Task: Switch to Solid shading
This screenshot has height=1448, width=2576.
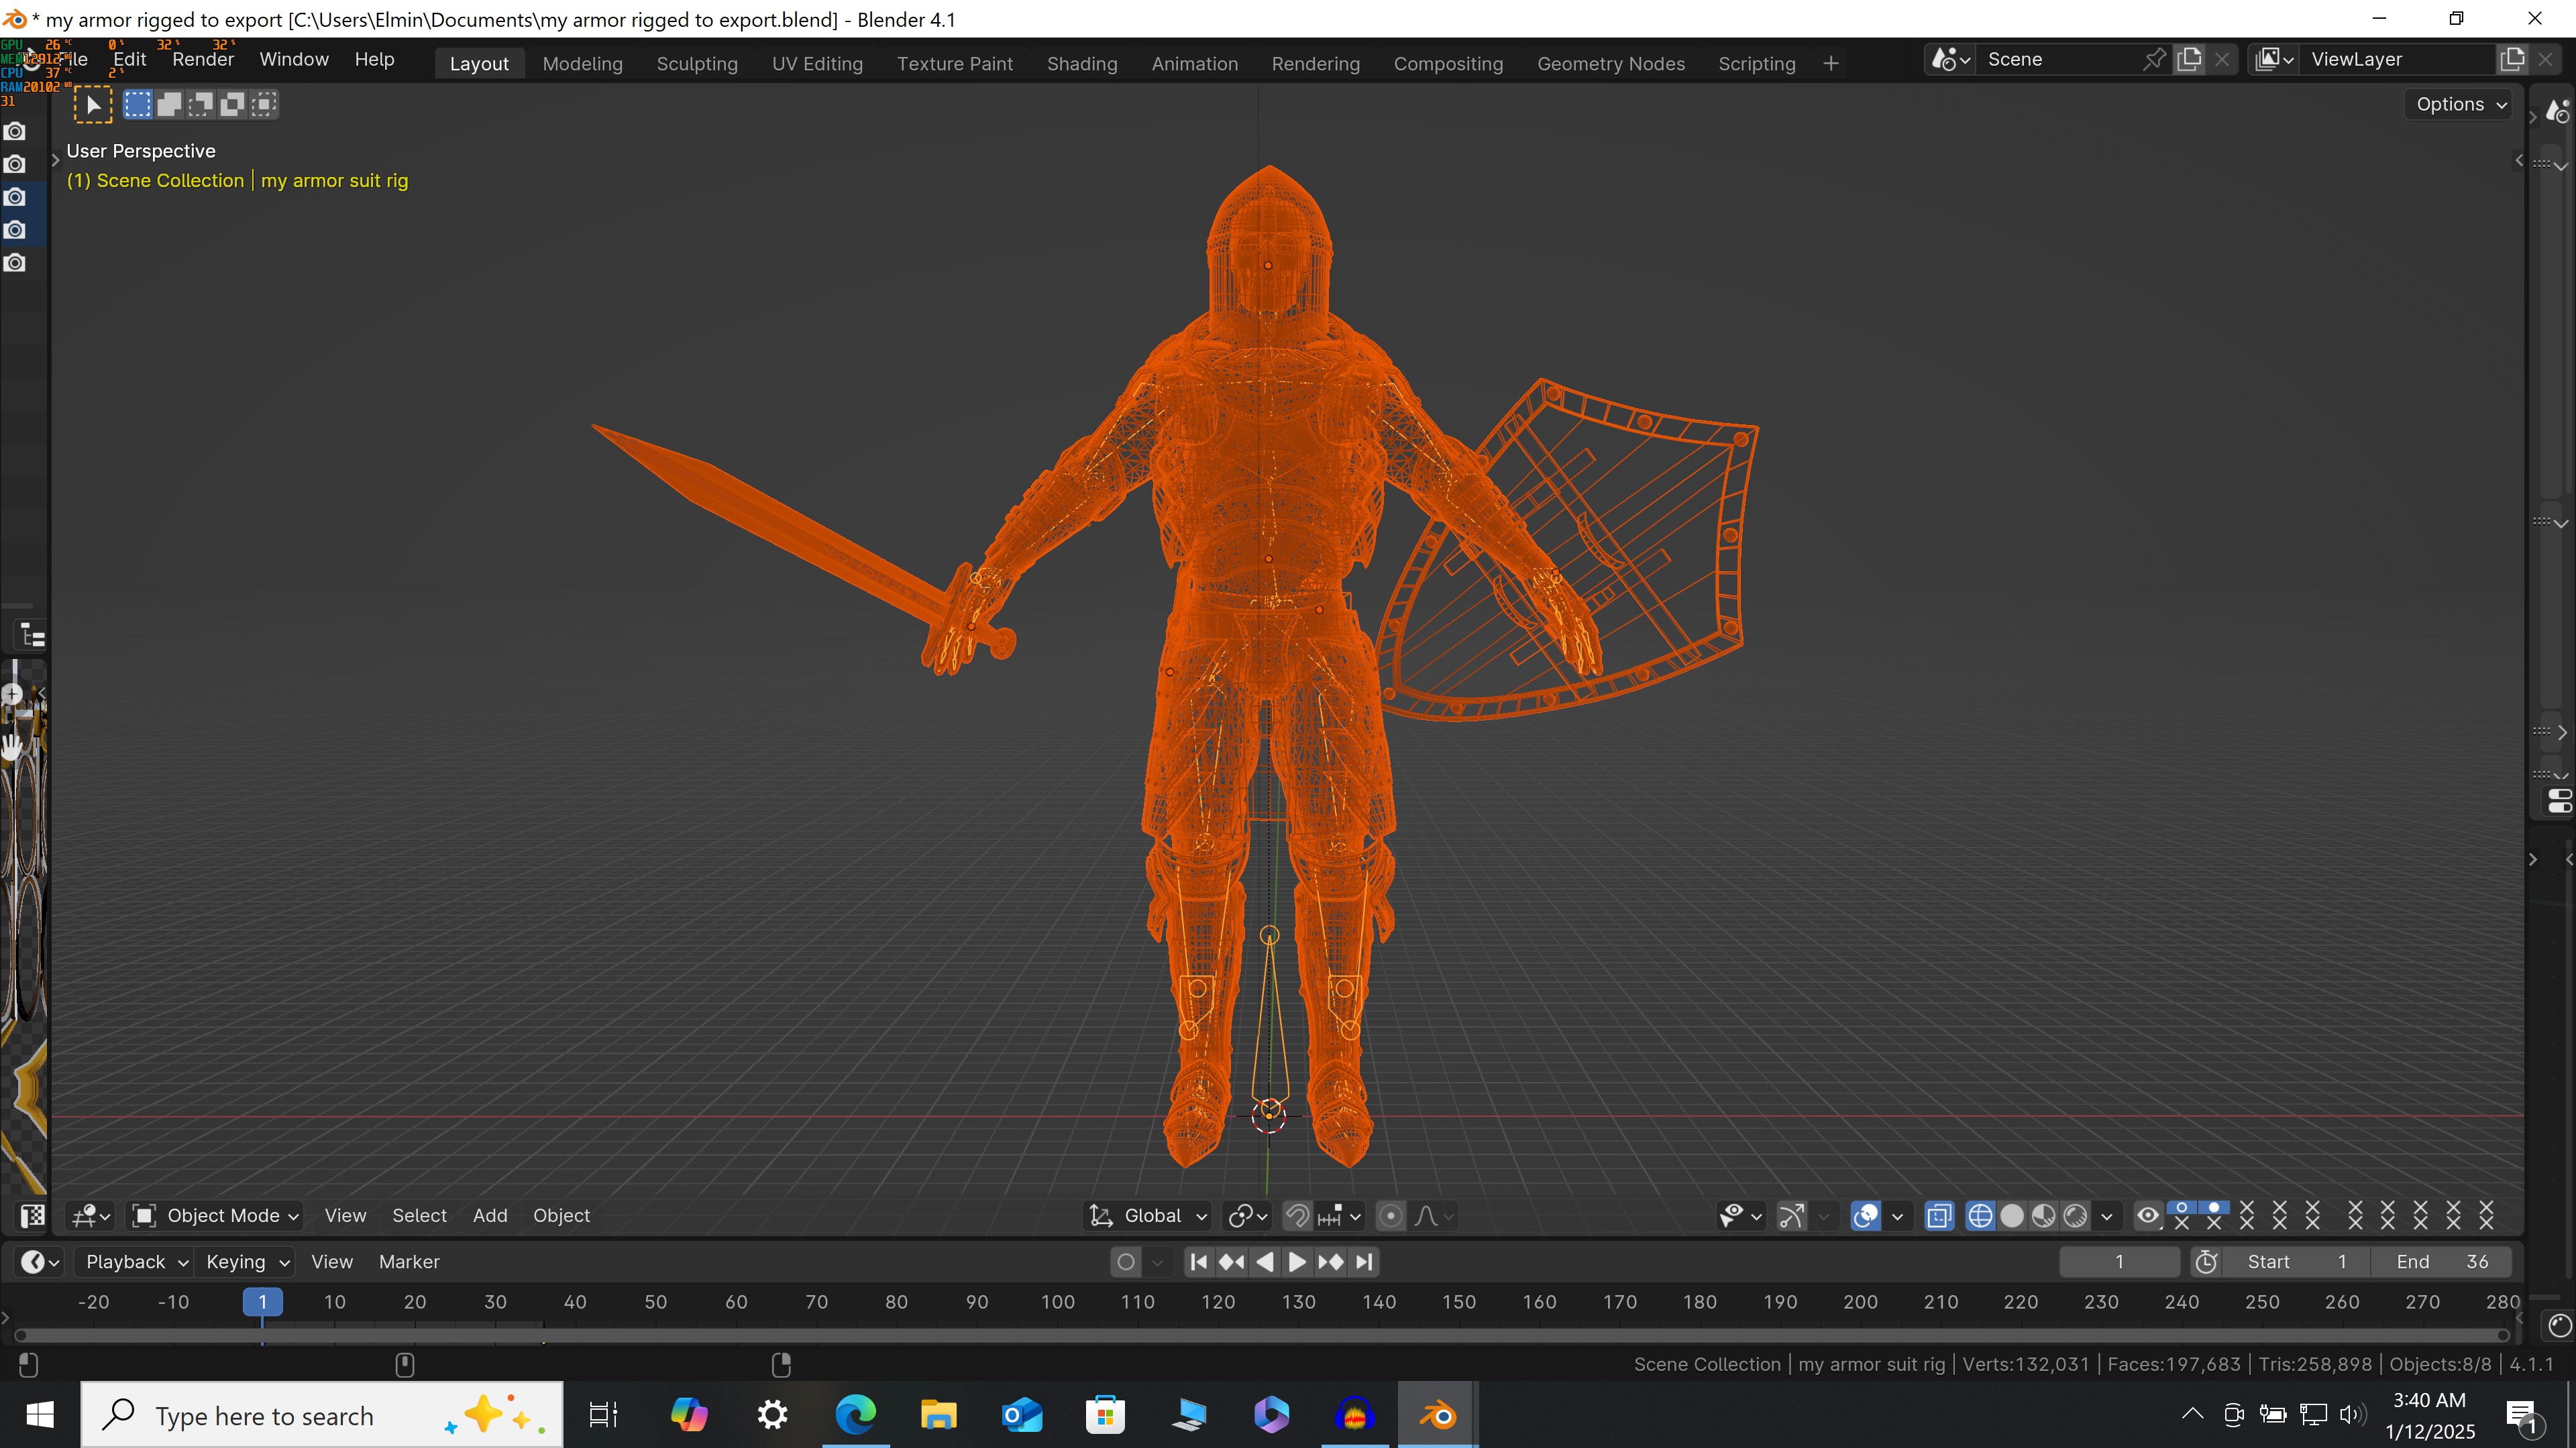Action: tap(2012, 1215)
